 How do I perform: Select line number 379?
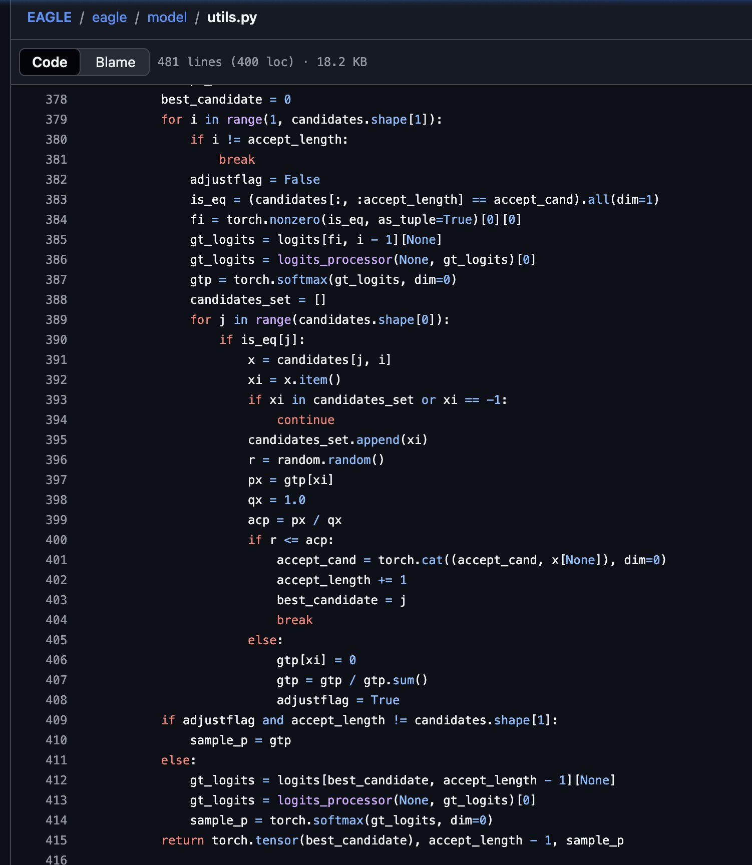click(x=56, y=120)
